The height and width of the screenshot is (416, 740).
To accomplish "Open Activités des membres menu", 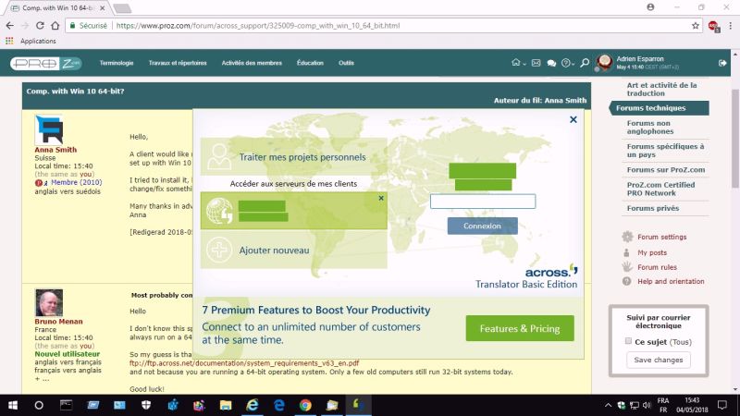I will point(252,63).
